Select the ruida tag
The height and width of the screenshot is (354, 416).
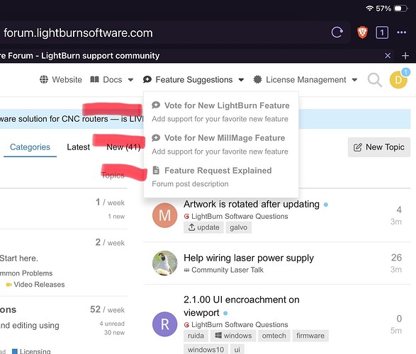click(x=196, y=336)
